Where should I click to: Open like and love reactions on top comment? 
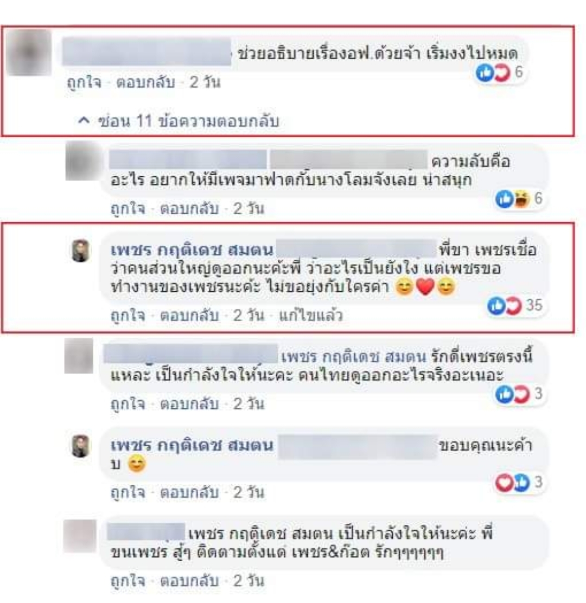pos(499,72)
